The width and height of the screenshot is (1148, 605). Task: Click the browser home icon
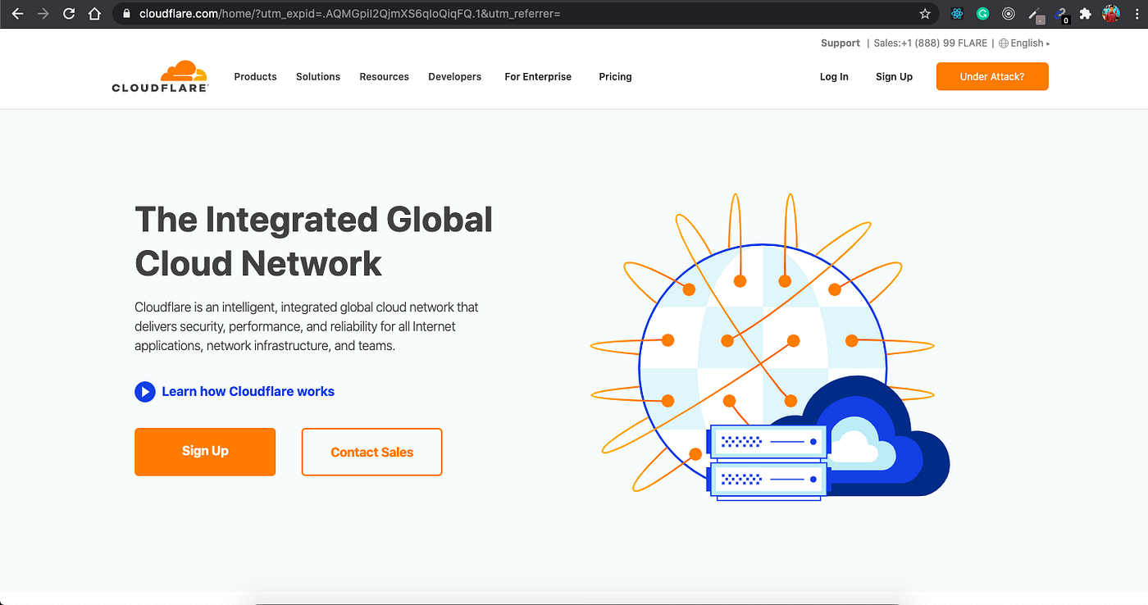[94, 13]
